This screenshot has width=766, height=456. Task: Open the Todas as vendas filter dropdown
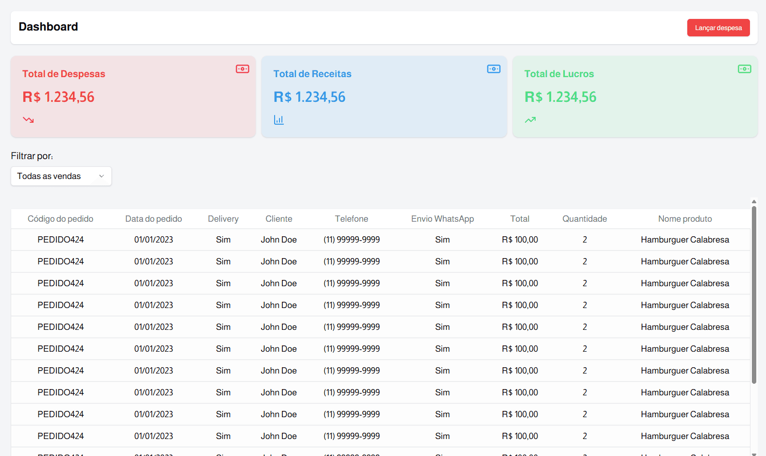61,176
